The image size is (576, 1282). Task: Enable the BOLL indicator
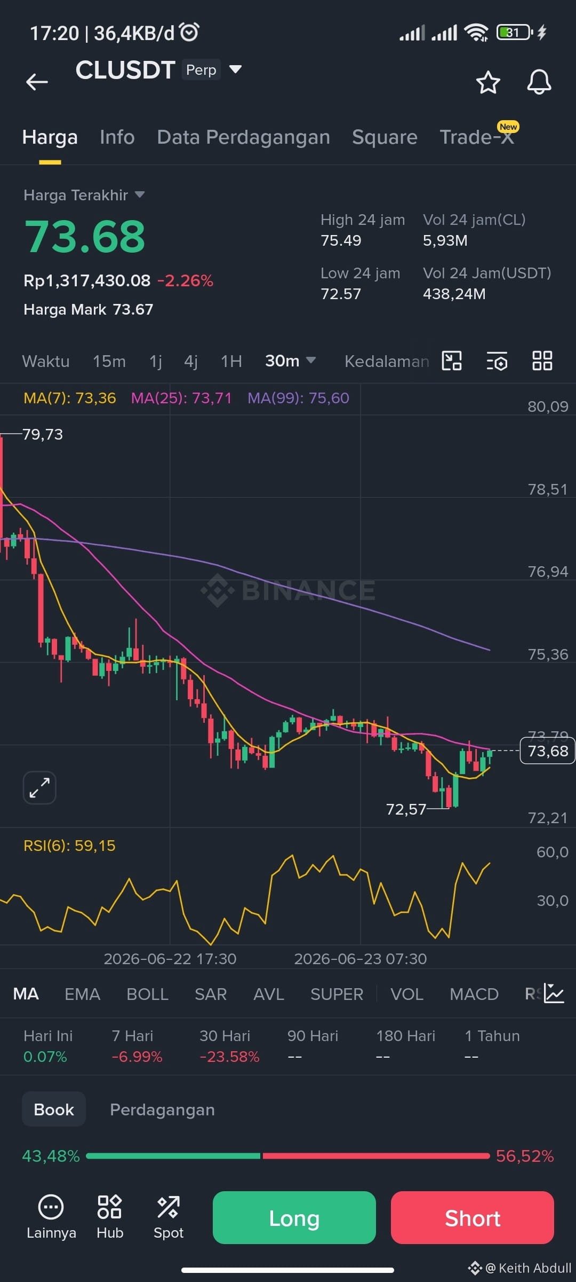[147, 994]
